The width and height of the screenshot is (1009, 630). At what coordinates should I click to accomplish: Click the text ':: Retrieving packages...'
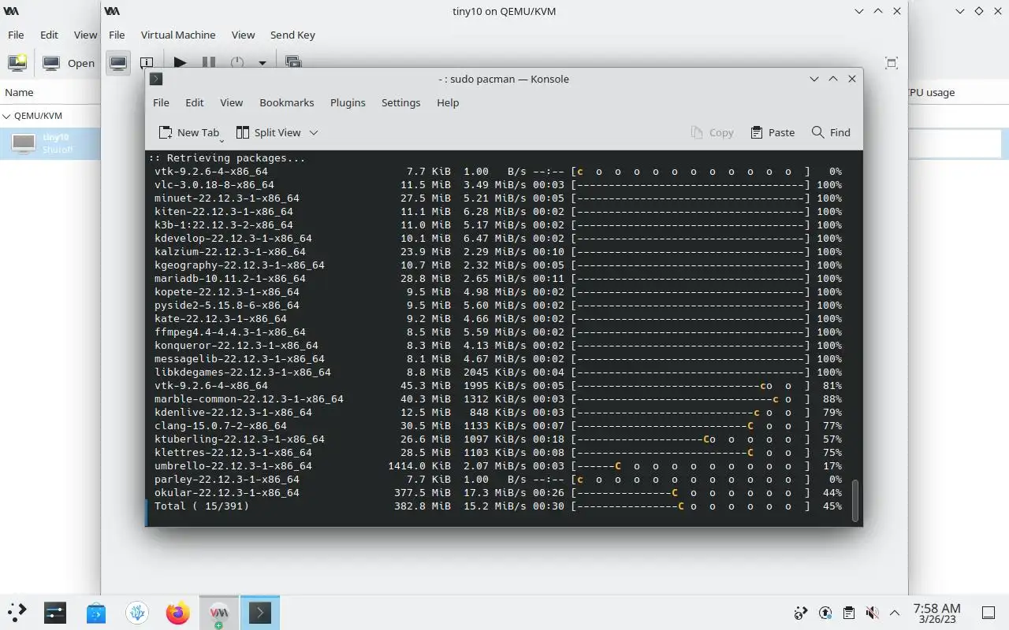coord(227,158)
